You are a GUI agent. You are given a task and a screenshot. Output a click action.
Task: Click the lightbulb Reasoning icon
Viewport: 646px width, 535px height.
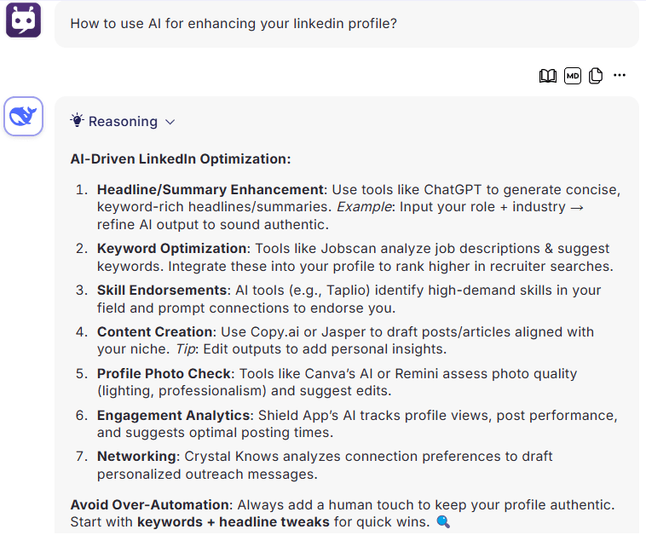coord(77,120)
